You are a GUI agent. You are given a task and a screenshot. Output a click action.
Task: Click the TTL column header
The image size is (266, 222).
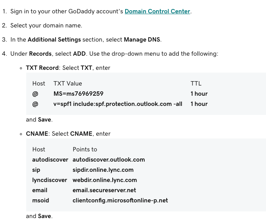[196, 84]
